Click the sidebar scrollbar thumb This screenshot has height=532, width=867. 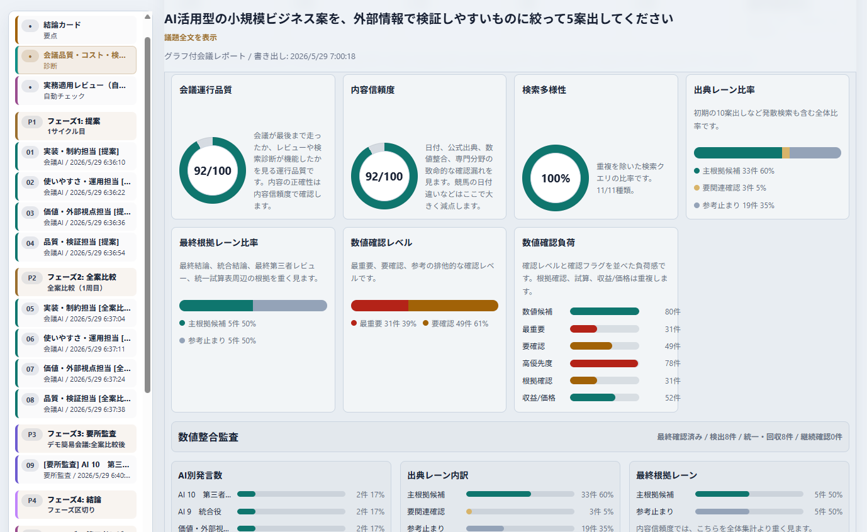(x=147, y=214)
